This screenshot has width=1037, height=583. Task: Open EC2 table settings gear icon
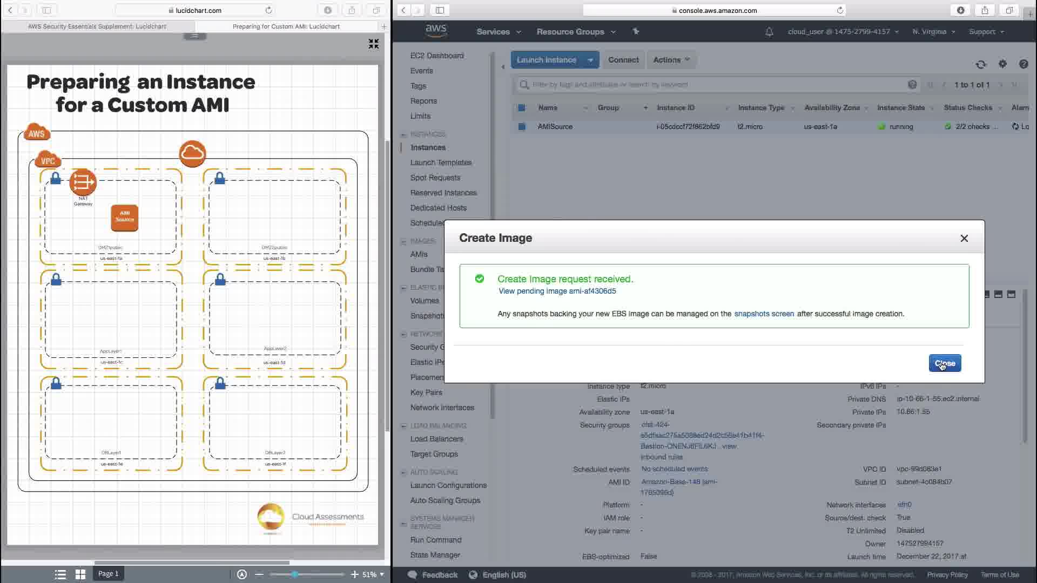(1002, 64)
